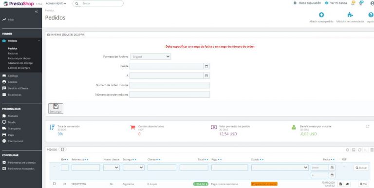
Task: Click customer name K. Lopez
Action: (x=152, y=184)
